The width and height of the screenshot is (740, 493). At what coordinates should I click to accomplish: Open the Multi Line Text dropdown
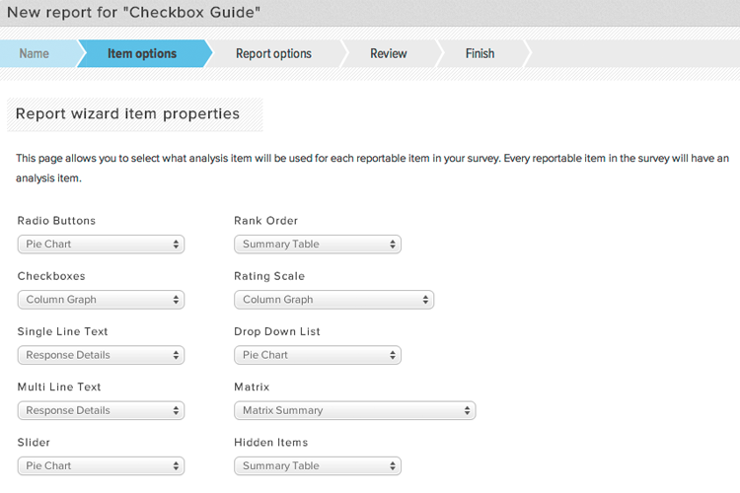101,410
